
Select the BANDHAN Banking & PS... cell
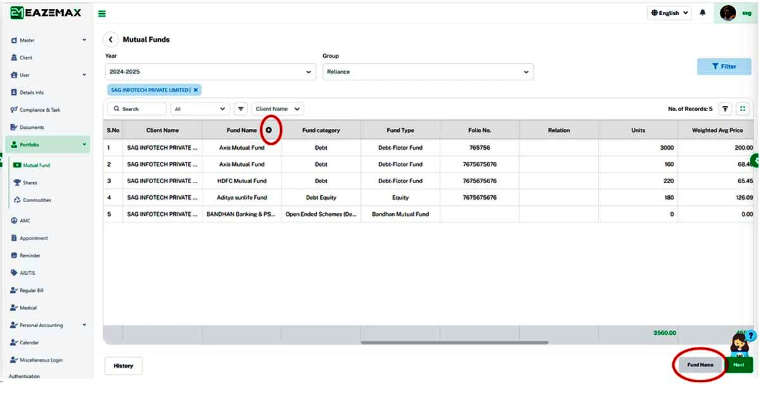[x=242, y=214]
